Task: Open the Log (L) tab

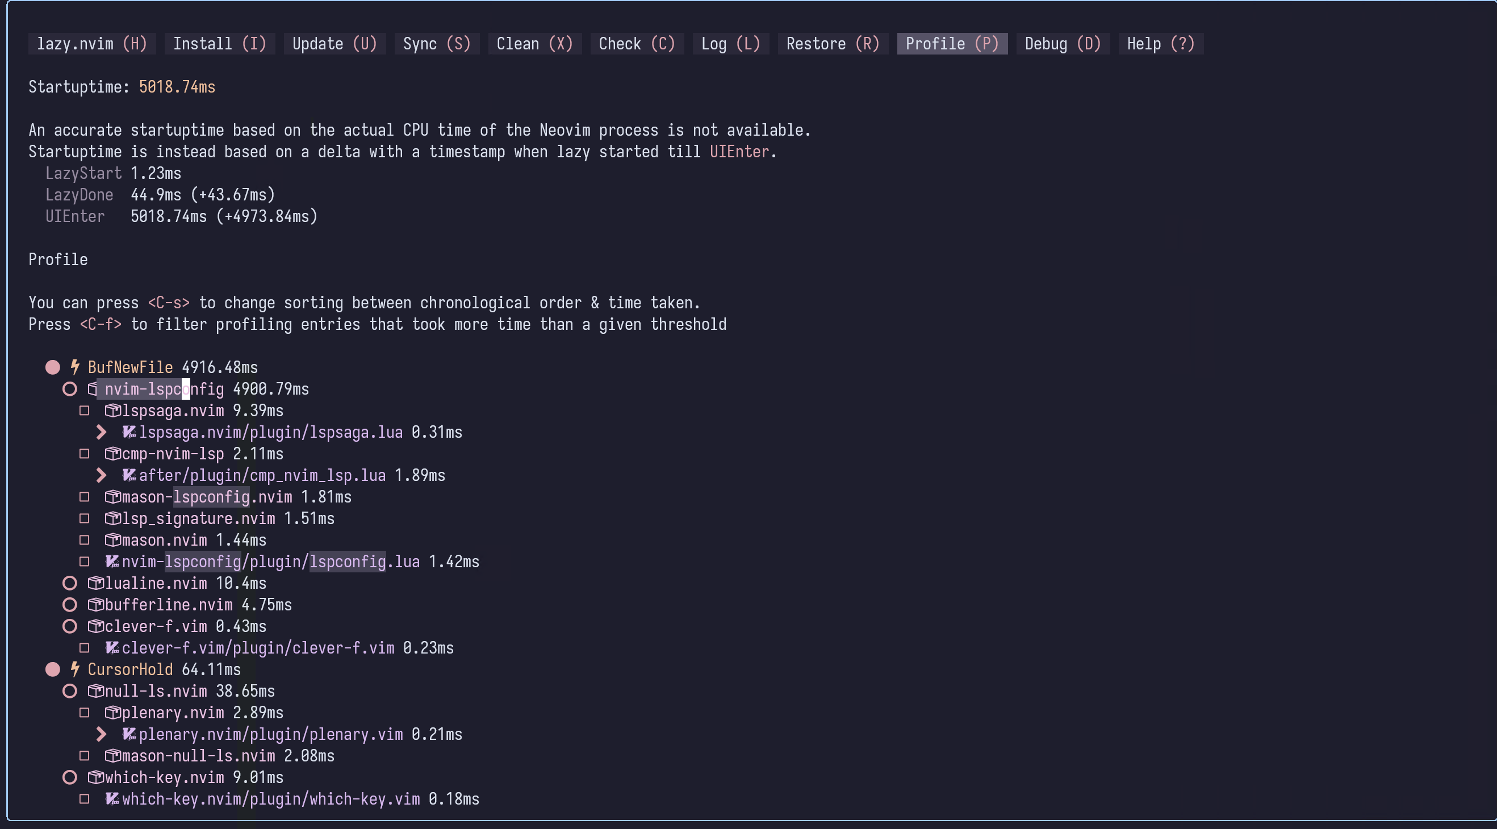Action: (730, 44)
